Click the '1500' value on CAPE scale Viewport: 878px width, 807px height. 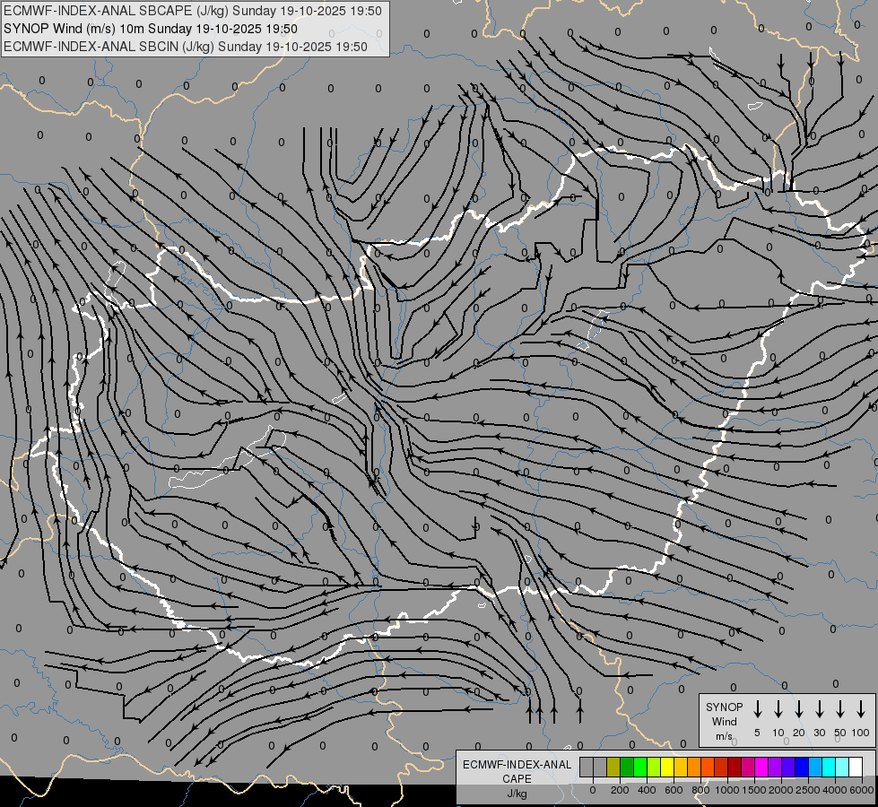753,790
